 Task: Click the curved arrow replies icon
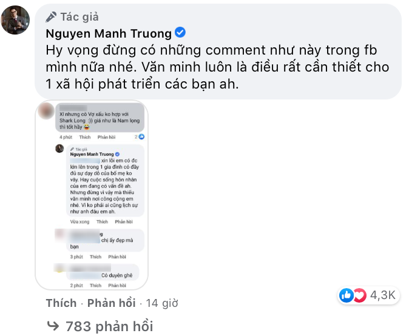coord(53,326)
